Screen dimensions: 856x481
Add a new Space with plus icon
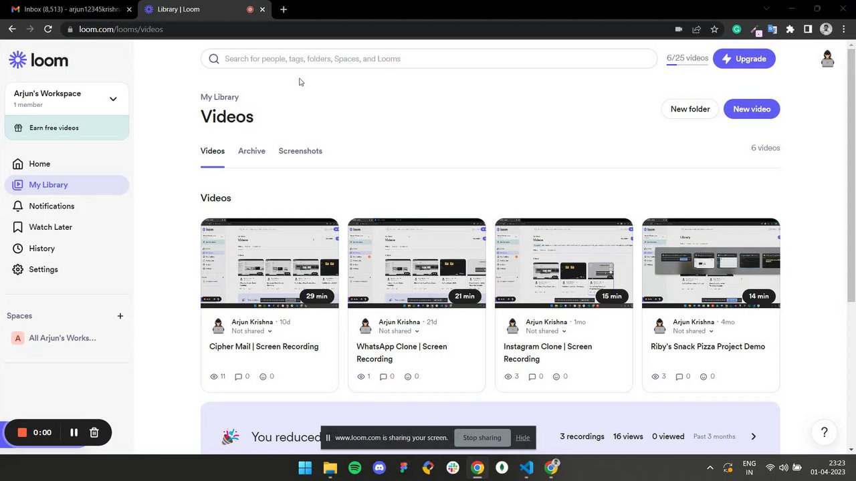click(x=120, y=316)
